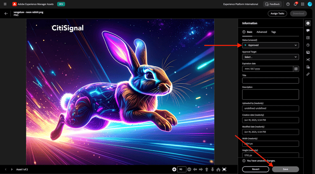Viewport: 315px width, 174px height.
Task: Click the zoom in plus icon
Action: (x=174, y=169)
